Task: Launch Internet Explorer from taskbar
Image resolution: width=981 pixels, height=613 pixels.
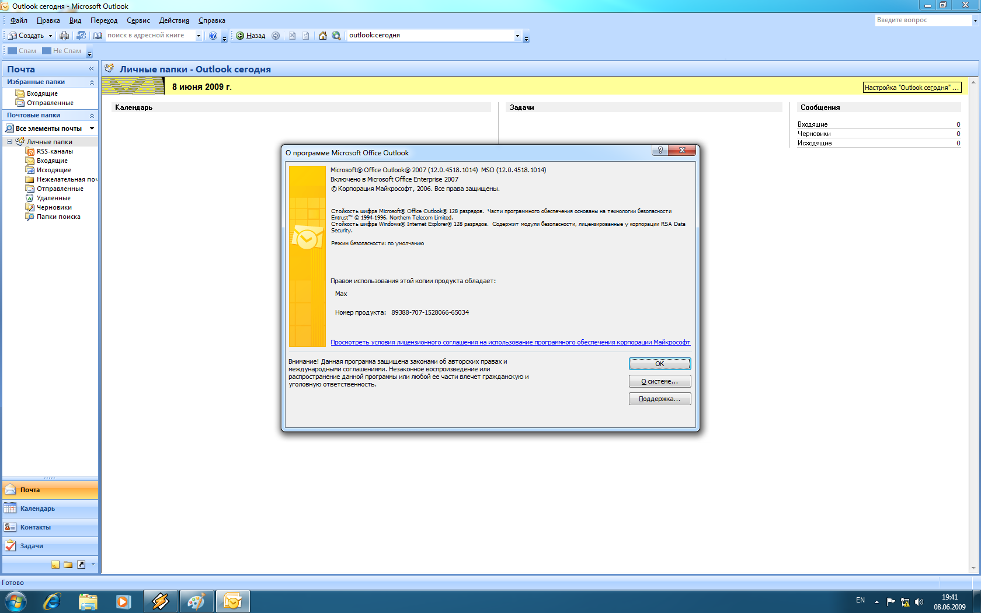Action: 52,601
